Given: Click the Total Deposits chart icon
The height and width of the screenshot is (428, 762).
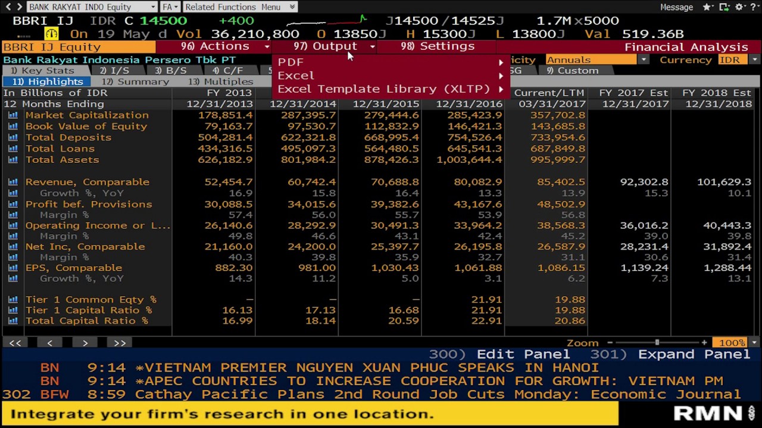Looking at the screenshot, I should click(13, 137).
